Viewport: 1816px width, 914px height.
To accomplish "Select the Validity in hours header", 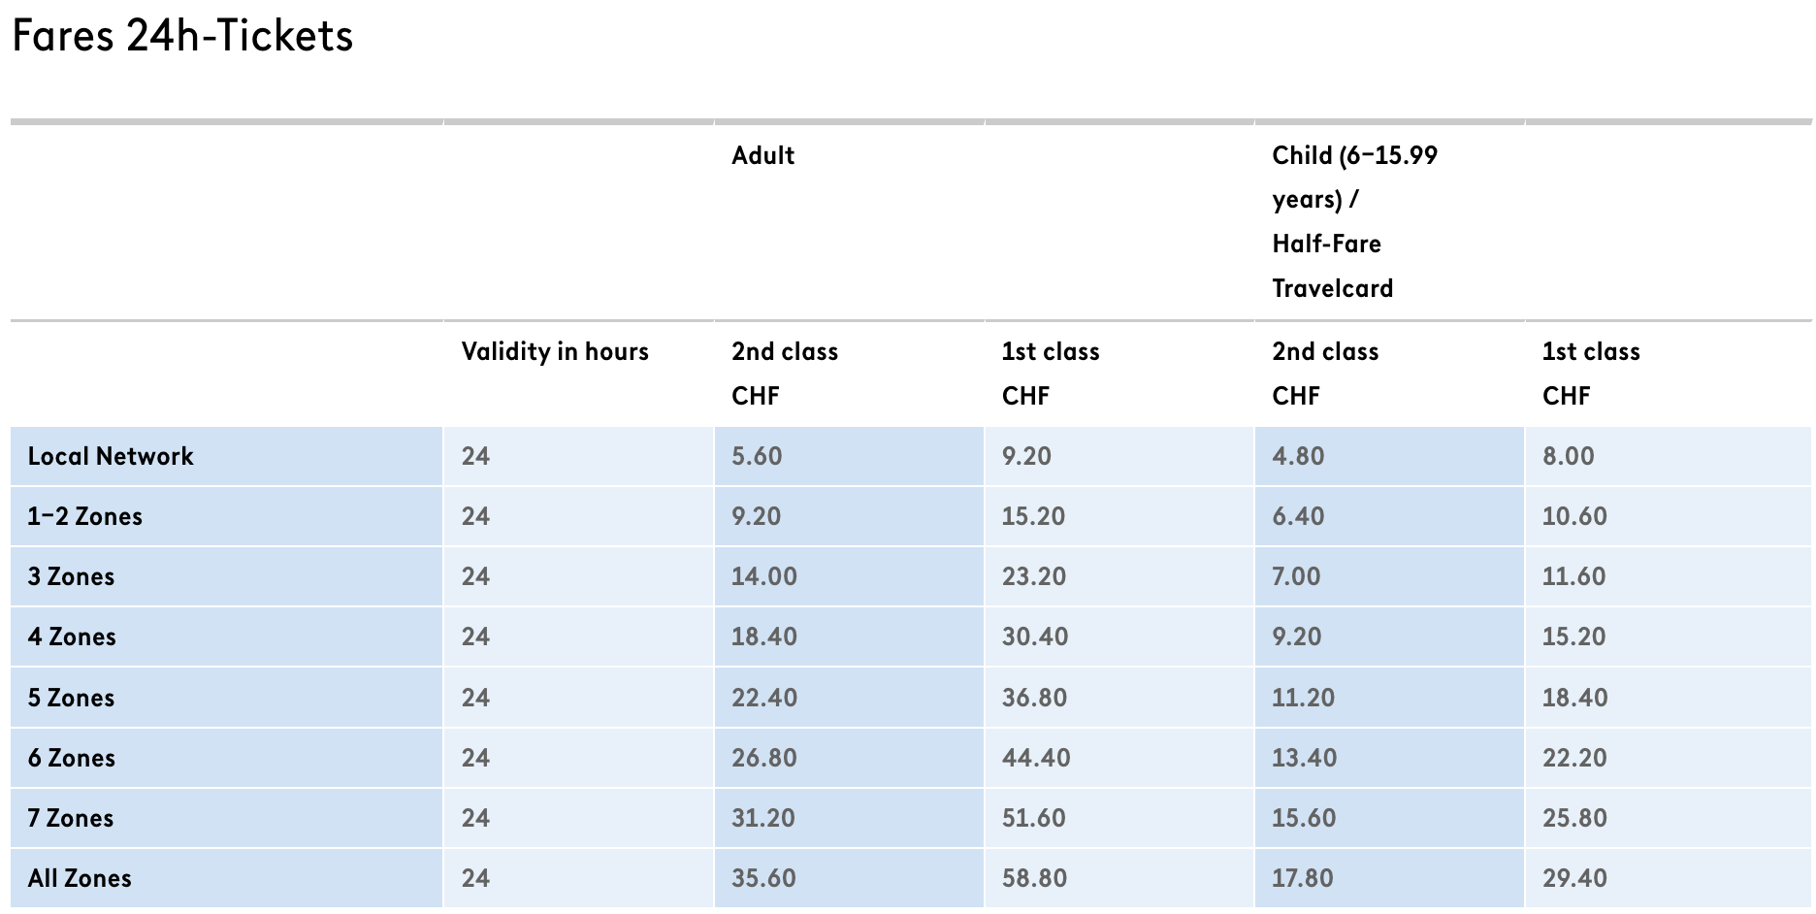I will pos(555,351).
